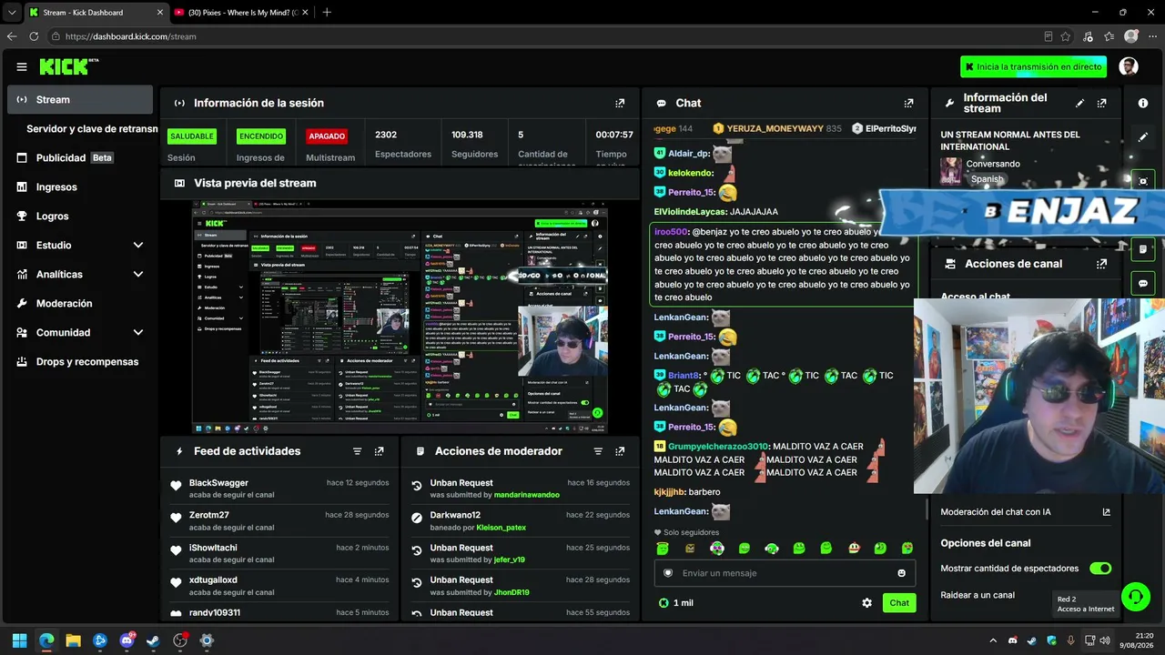Image resolution: width=1165 pixels, height=655 pixels.
Task: Bookmark this page with the star icon
Action: pos(1066,36)
